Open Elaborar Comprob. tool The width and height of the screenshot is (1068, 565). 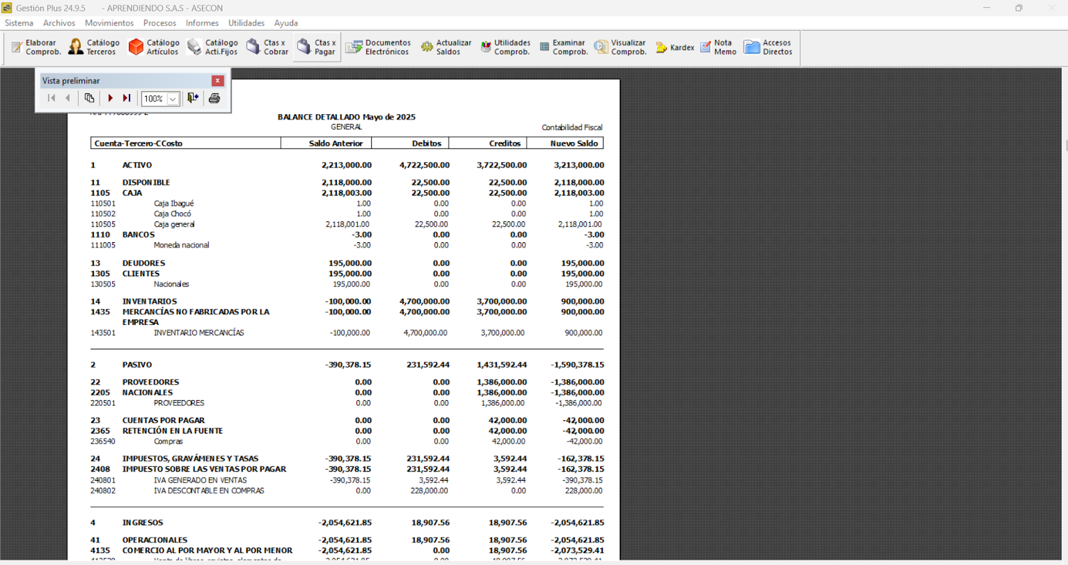click(x=36, y=47)
